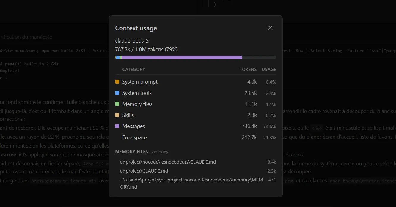Open d:\project\CLAUDE.md memory file
Image resolution: width=396 pixels, height=207 pixels.
click(144, 171)
